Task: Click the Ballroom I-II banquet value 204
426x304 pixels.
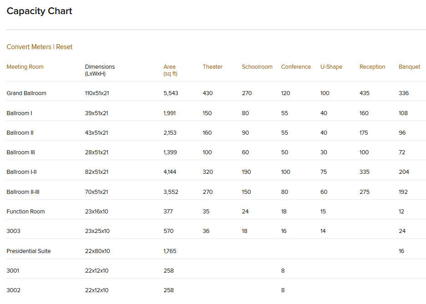Action: click(x=404, y=172)
